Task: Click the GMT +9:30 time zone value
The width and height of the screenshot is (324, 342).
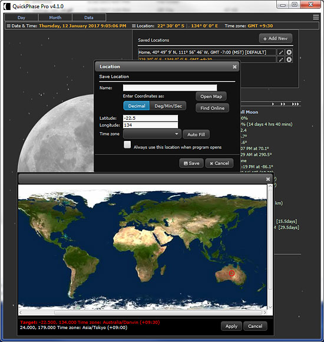Action: click(260, 26)
